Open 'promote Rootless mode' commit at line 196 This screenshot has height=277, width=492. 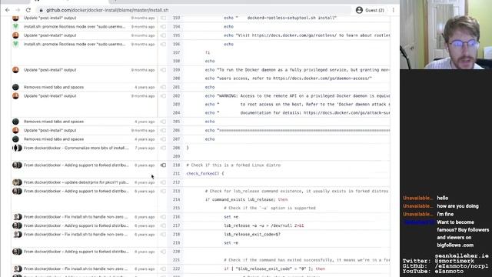[x=75, y=45]
